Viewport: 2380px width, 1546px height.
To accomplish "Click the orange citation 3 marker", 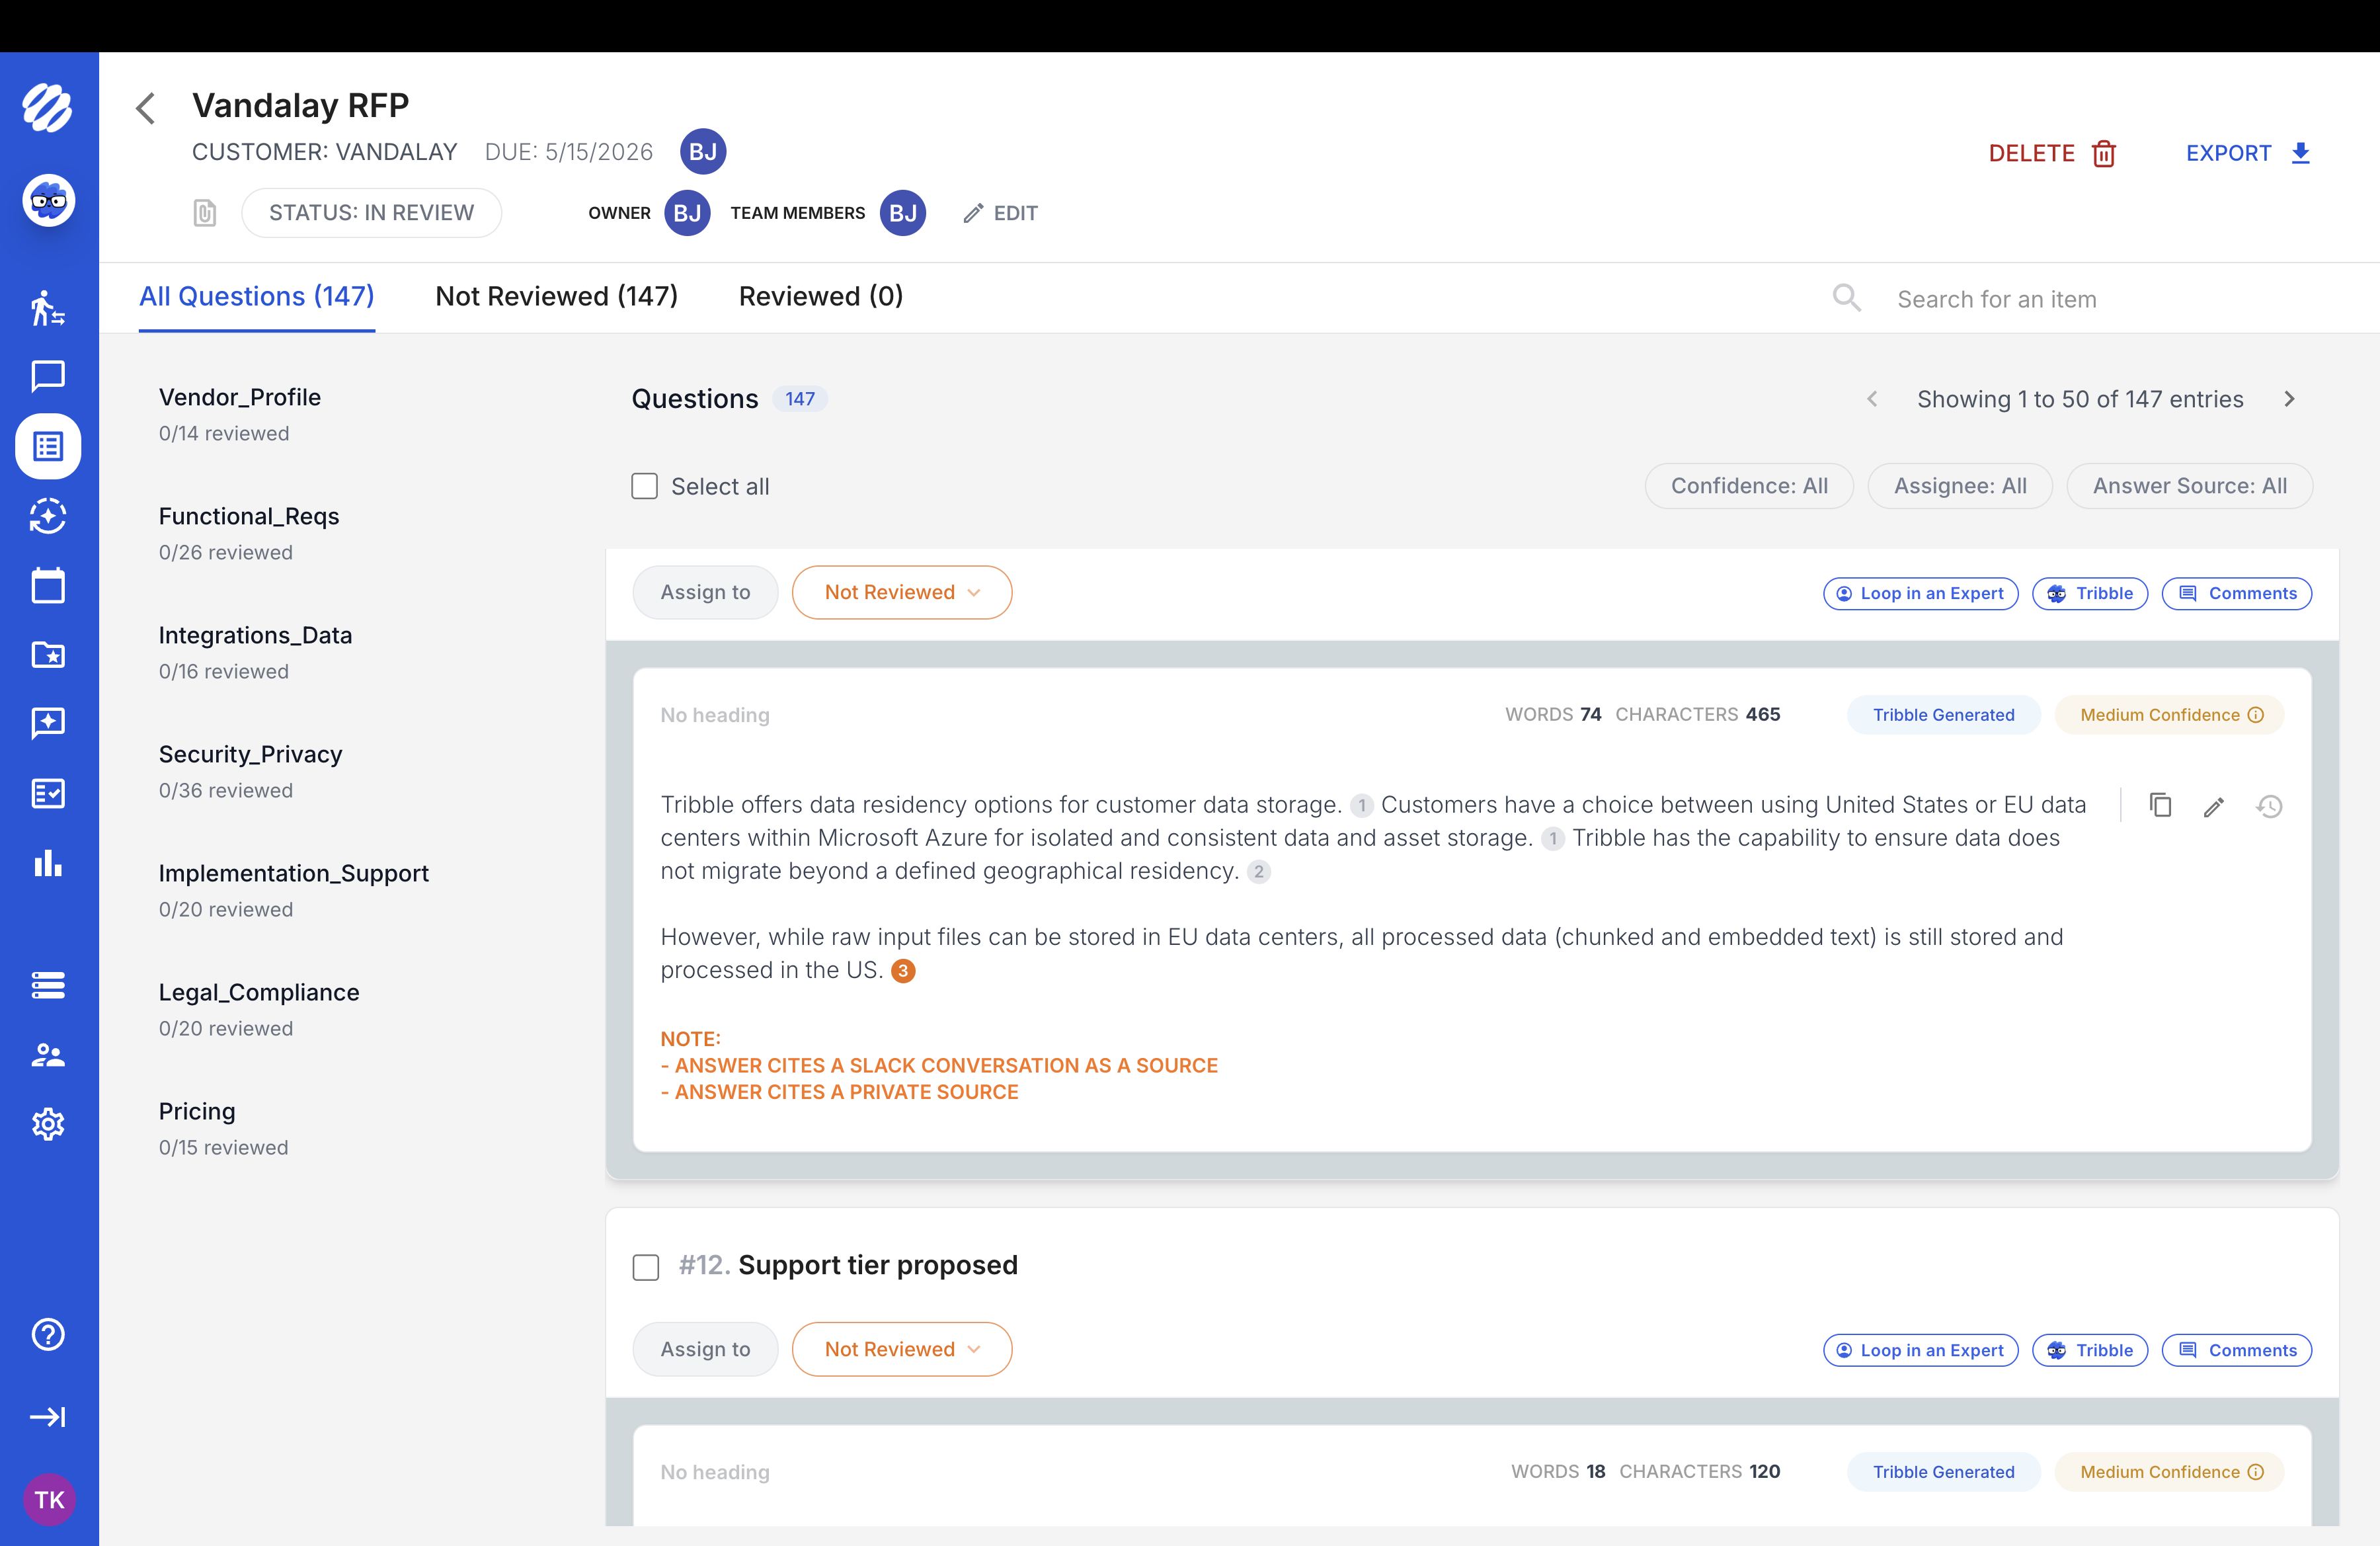I will click(x=903, y=971).
